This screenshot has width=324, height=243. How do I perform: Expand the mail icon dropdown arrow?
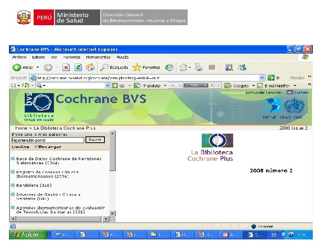click(x=190, y=67)
